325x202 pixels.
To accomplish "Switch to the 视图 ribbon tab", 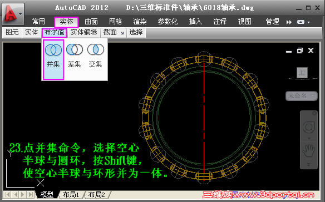I will click(244, 22).
